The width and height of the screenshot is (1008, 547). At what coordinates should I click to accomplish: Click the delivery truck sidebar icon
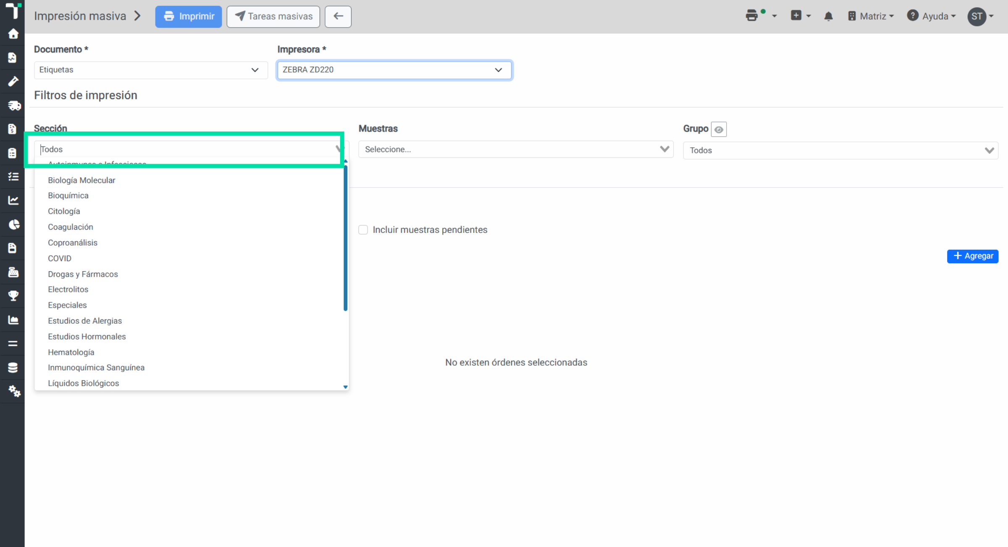tap(14, 105)
